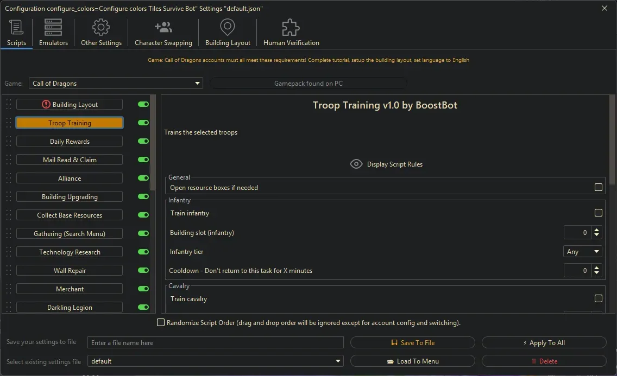The image size is (617, 376).
Task: Click the eye icon for Display Script Rules
Action: click(x=356, y=163)
